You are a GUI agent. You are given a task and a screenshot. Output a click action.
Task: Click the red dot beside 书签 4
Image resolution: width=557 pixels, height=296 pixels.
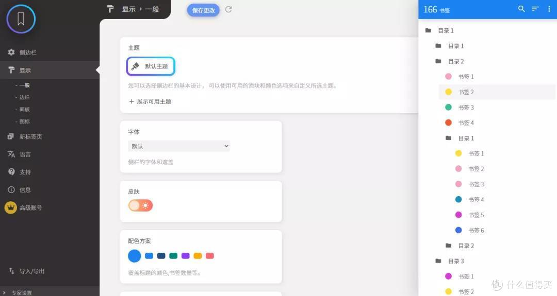(448, 123)
